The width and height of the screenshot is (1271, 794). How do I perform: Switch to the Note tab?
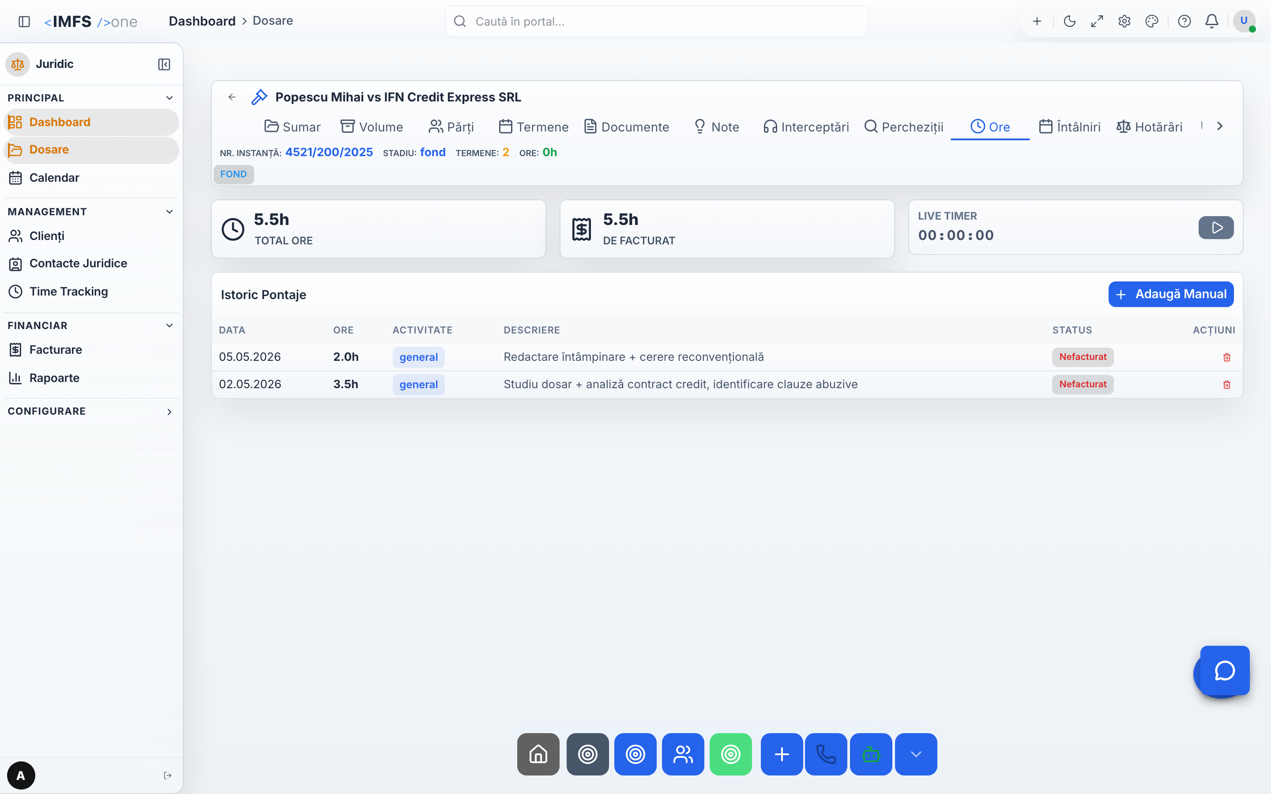tap(716, 127)
